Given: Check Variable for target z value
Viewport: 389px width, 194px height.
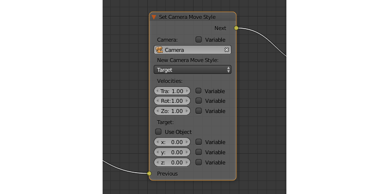Looking at the screenshot, I should pos(198,162).
